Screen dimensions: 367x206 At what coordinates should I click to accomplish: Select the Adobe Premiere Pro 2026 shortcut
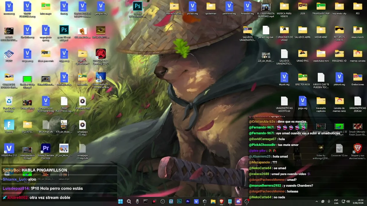coord(46,151)
